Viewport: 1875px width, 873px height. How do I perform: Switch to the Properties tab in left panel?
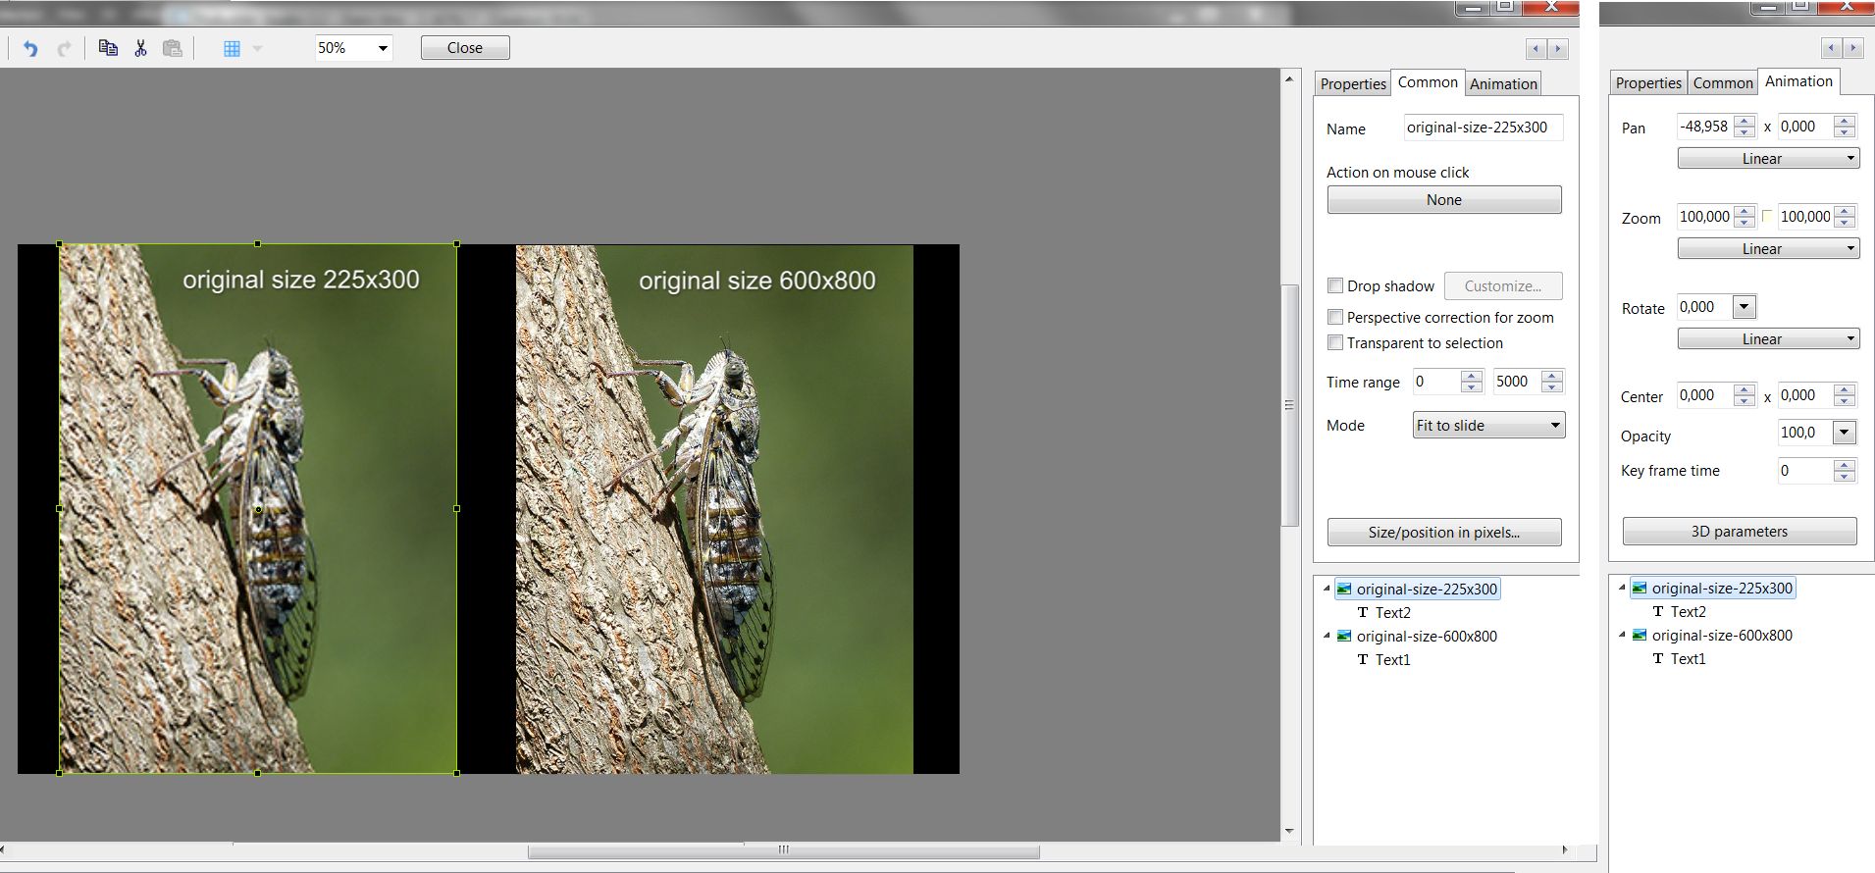pyautogui.click(x=1352, y=84)
